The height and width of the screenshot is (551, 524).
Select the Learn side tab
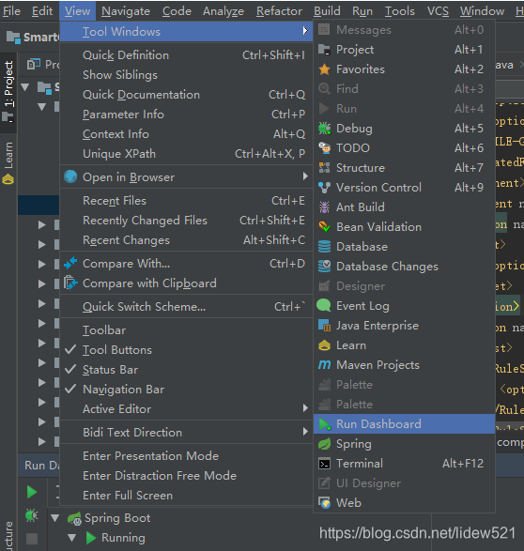pos(8,162)
